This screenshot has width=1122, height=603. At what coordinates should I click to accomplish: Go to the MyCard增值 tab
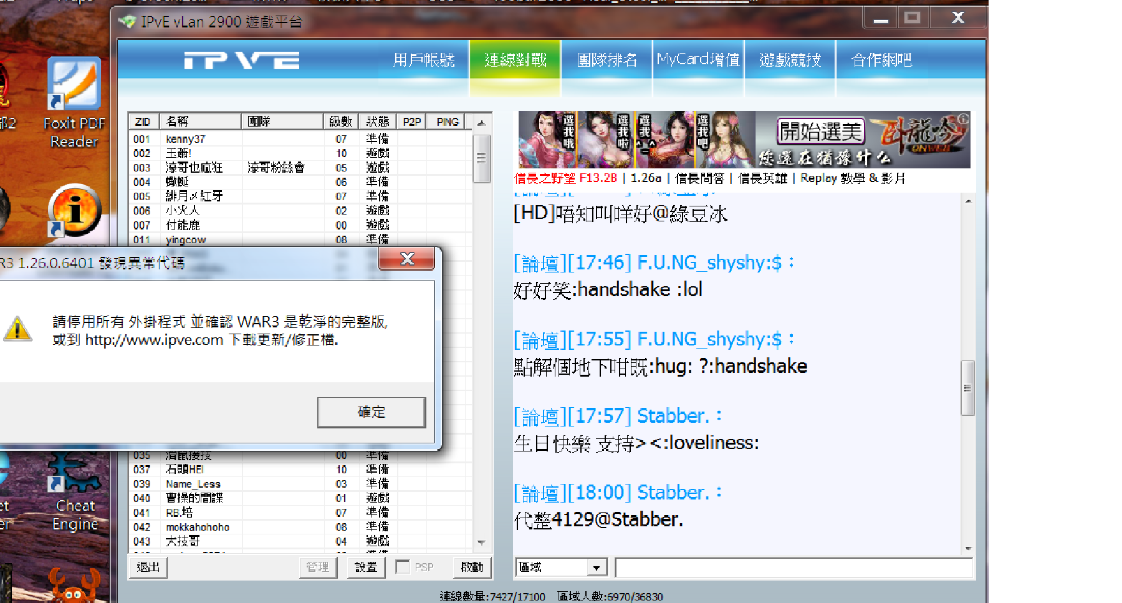pyautogui.click(x=698, y=60)
